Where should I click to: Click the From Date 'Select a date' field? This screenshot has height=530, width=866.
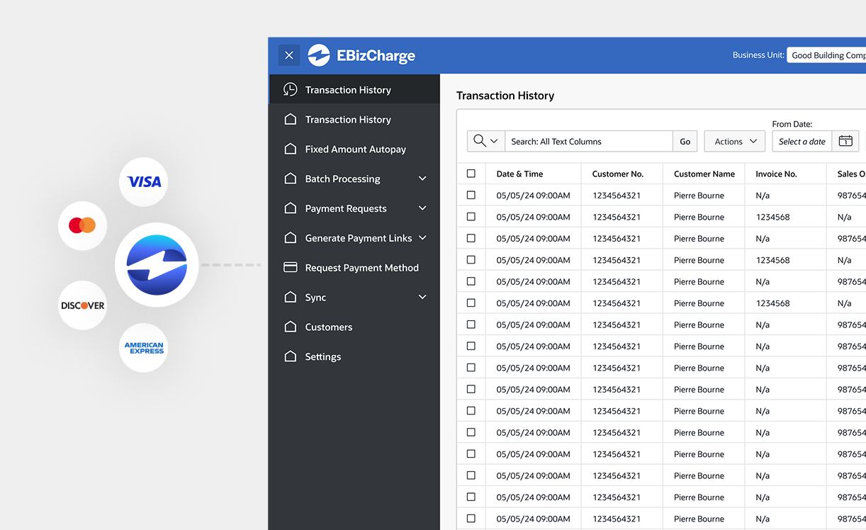pos(802,141)
